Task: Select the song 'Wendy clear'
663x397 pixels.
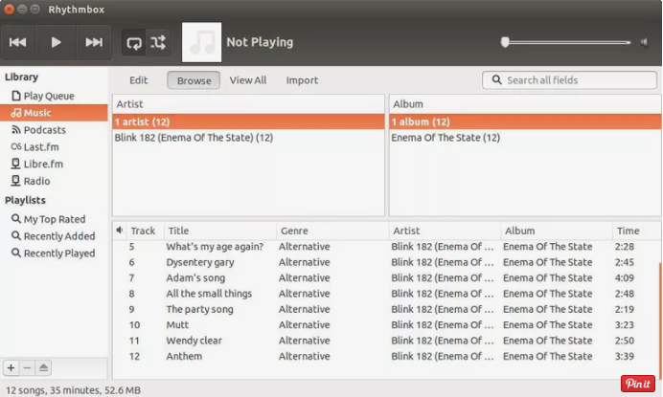Action: (x=385, y=341)
